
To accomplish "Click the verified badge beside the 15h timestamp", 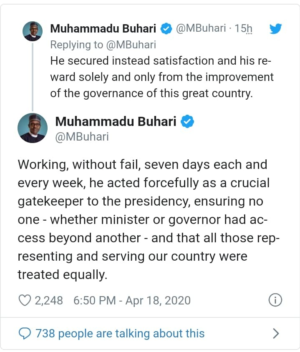I will (x=166, y=29).
